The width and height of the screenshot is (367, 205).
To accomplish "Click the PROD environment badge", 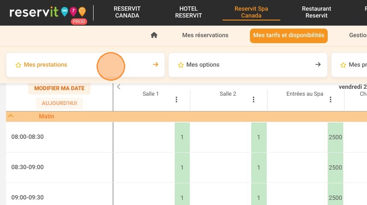I will (79, 21).
